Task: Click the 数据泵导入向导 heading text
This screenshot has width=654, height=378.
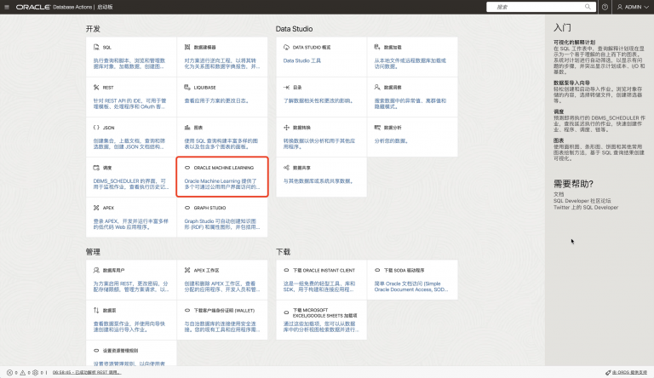Action: 571,83
